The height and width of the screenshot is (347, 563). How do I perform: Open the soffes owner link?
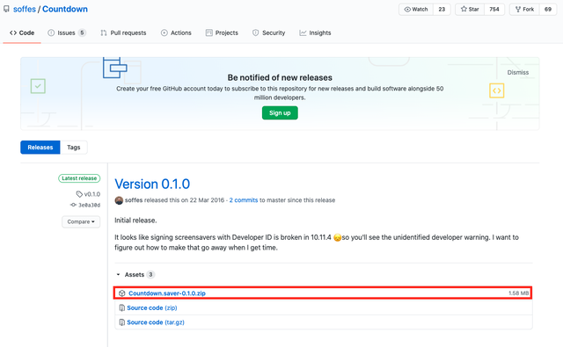[25, 10]
